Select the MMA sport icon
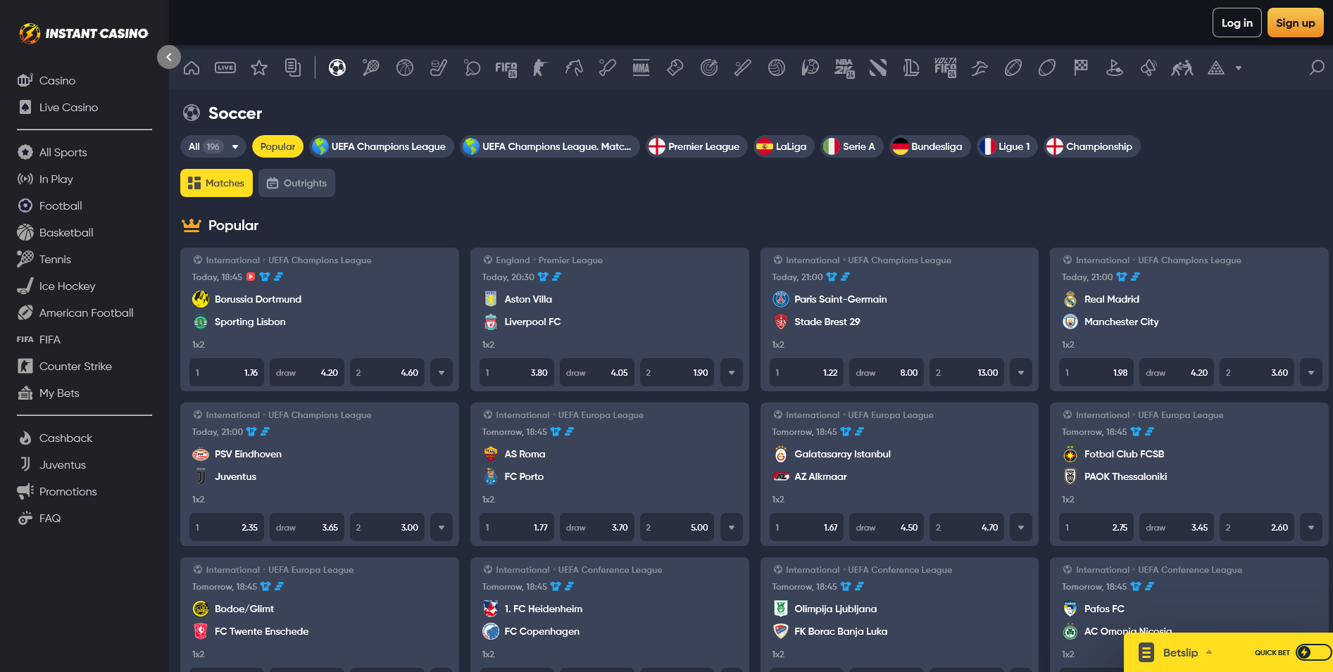1333x672 pixels. pos(642,68)
